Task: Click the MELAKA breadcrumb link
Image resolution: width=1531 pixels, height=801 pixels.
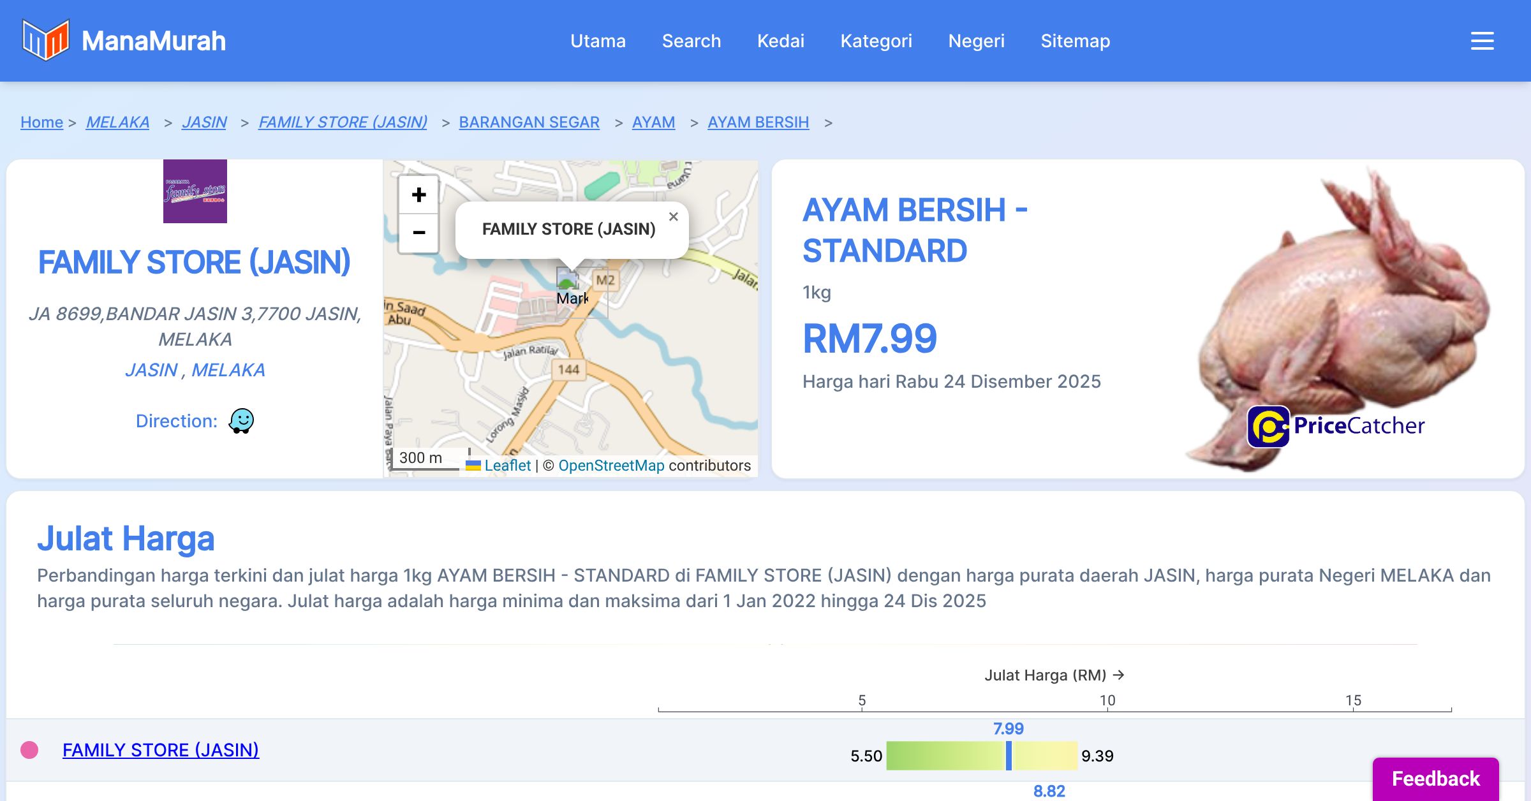Action: [x=117, y=122]
